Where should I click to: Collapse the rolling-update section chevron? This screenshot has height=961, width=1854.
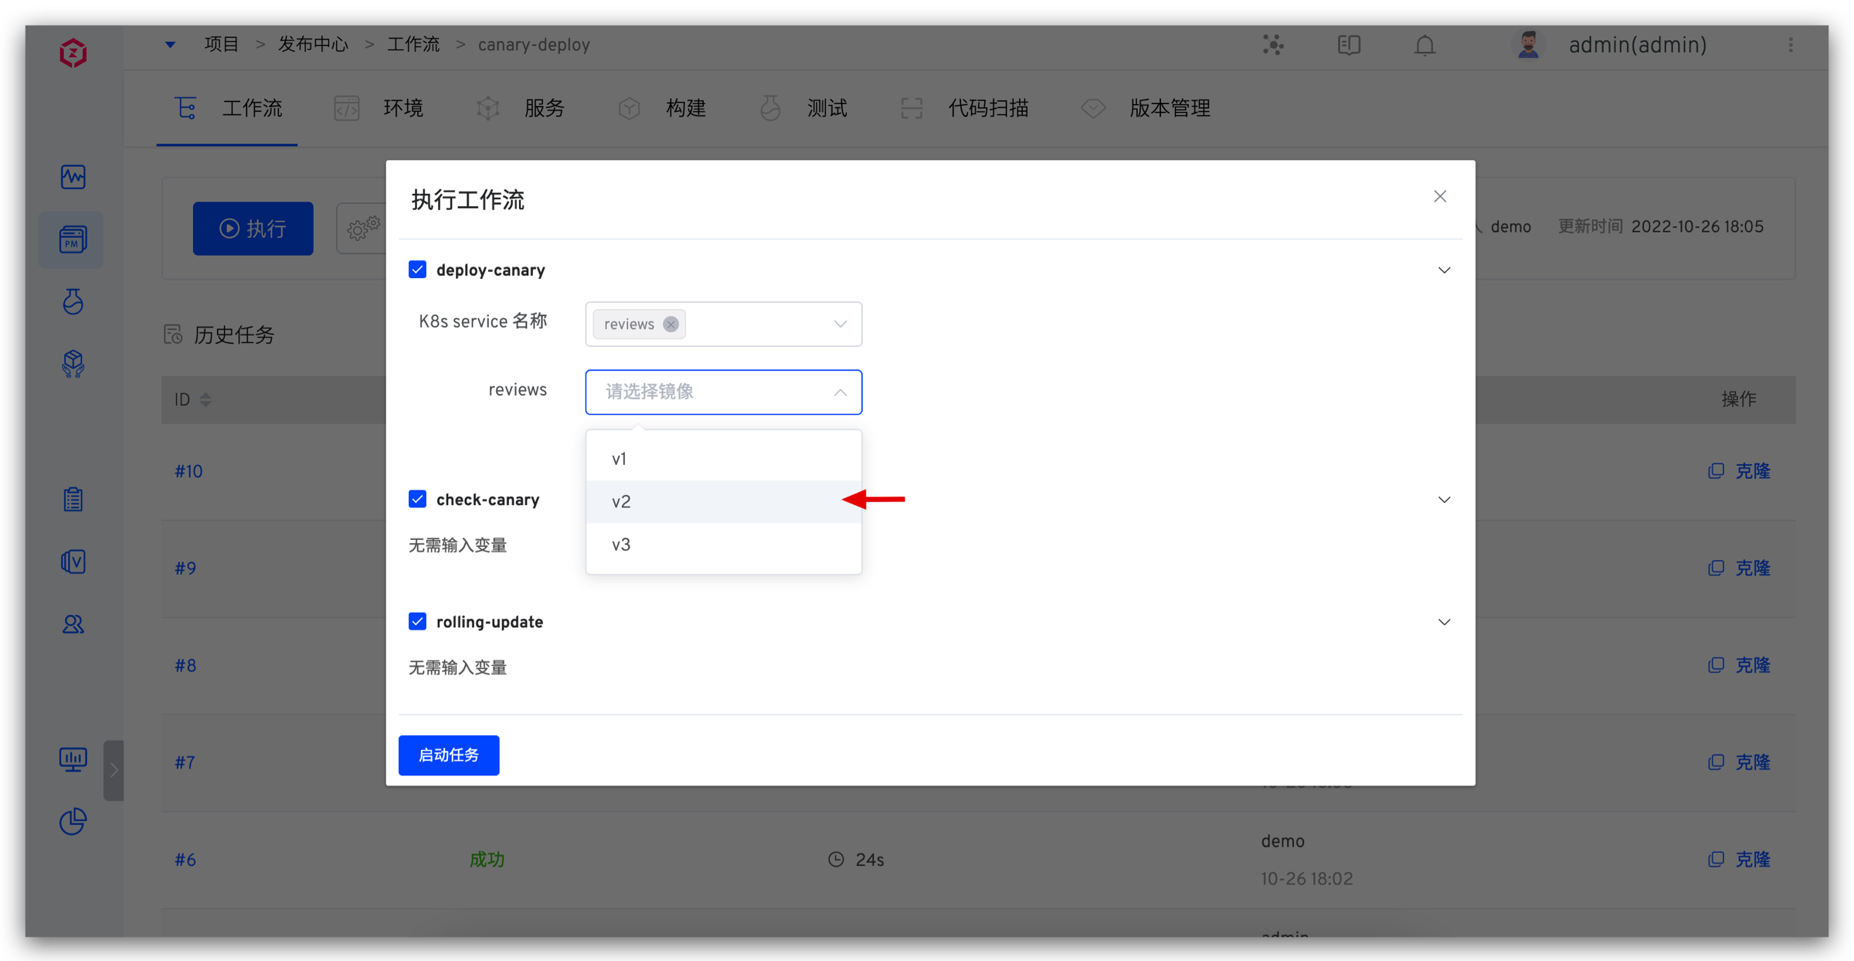pos(1444,622)
